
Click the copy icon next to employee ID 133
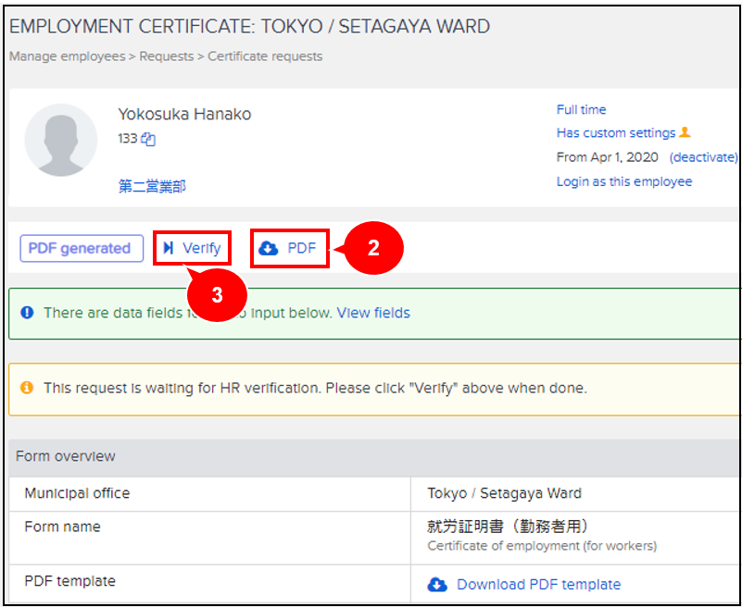pos(148,140)
